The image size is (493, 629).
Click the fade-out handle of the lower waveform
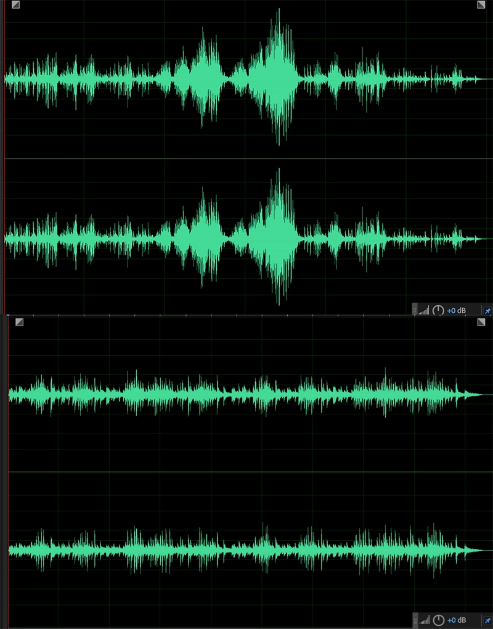481,322
